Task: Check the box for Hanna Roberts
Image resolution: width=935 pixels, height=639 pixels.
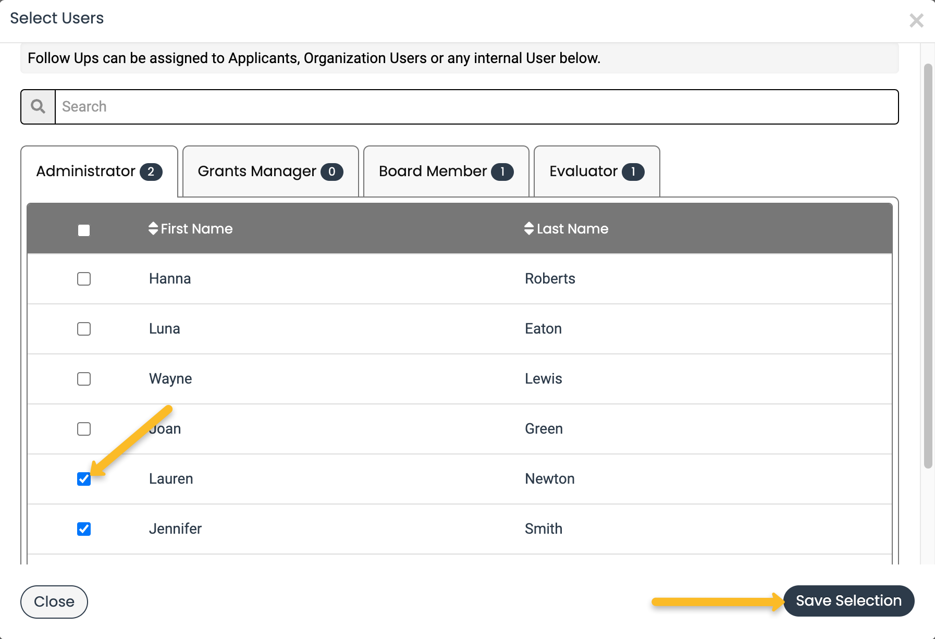Action: coord(84,279)
